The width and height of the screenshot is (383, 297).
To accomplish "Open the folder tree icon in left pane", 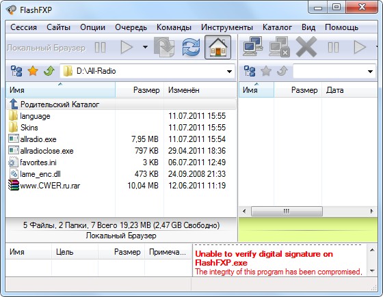I will [16, 71].
